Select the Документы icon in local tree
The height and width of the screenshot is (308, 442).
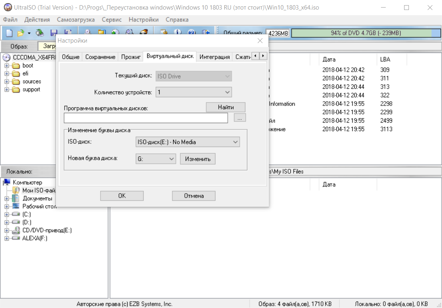[x=16, y=198]
